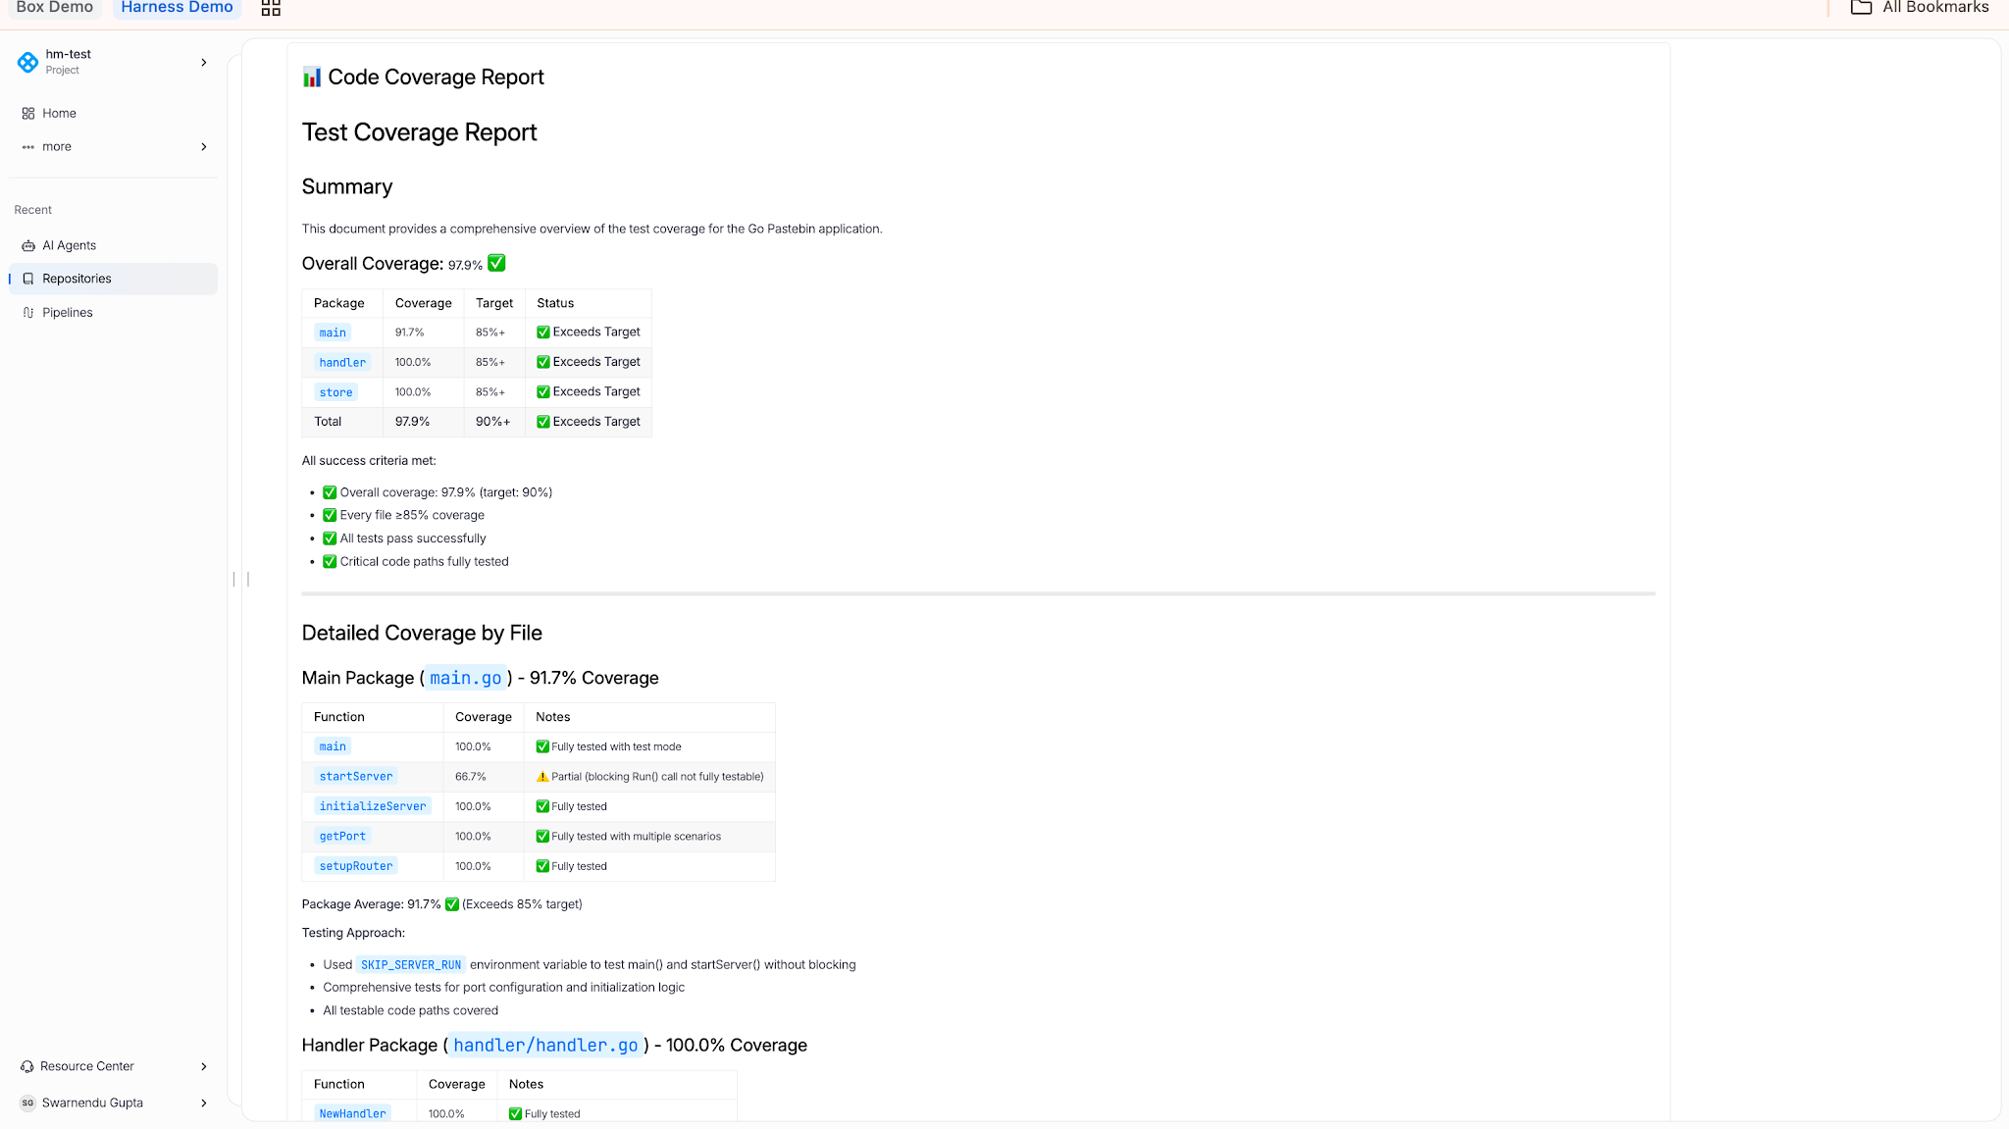Image resolution: width=2009 pixels, height=1129 pixels.
Task: Click the getPort function name
Action: 342,837
